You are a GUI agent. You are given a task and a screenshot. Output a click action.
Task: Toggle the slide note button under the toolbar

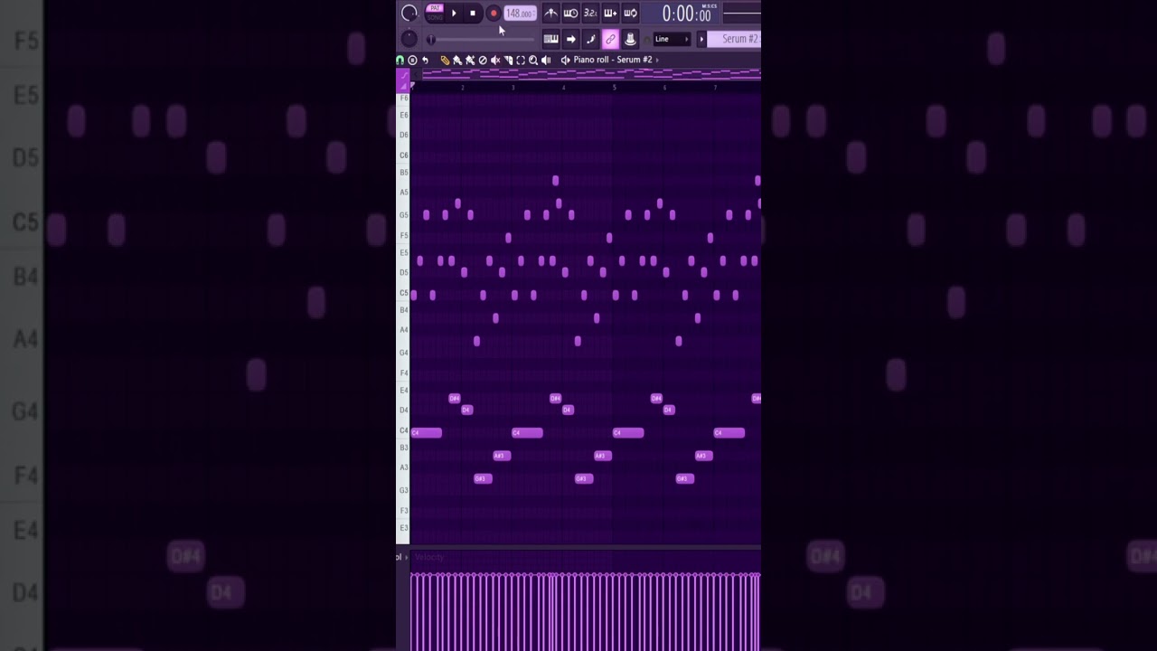[x=403, y=78]
